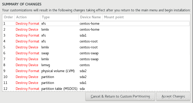Select row 1 destroying xfs format on centos-home

coord(96,23)
